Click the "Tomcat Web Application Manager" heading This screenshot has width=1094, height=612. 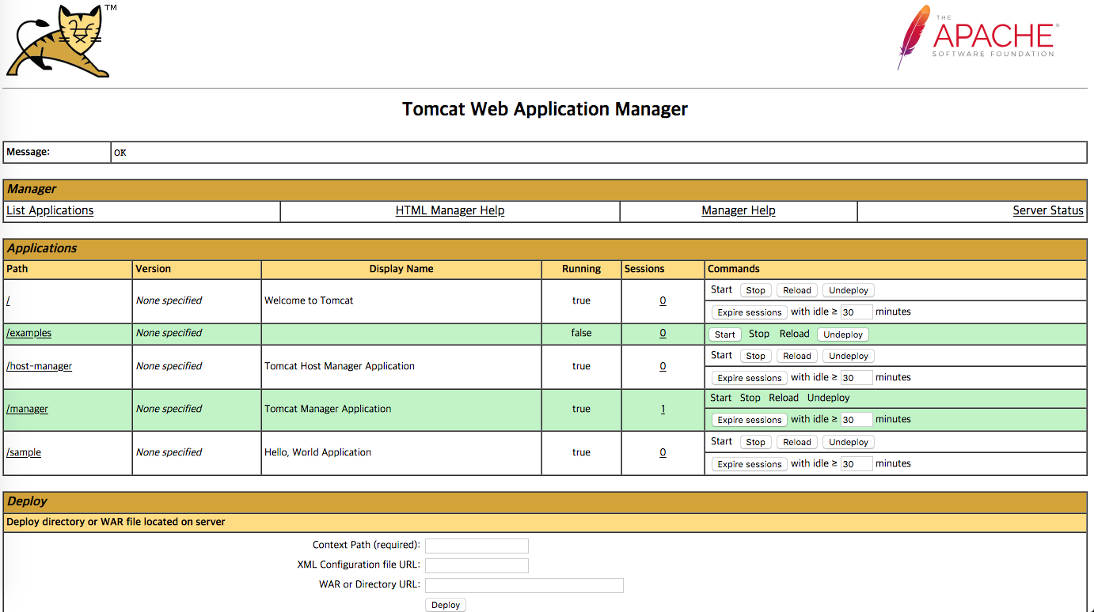click(x=545, y=109)
